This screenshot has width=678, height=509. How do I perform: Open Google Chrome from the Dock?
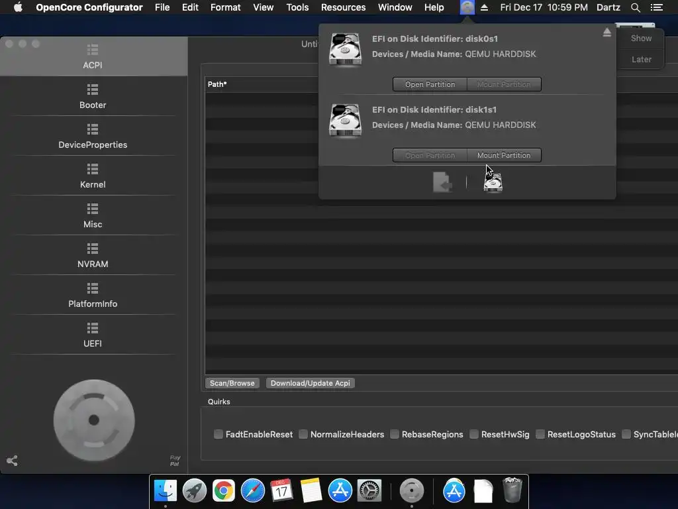click(224, 490)
